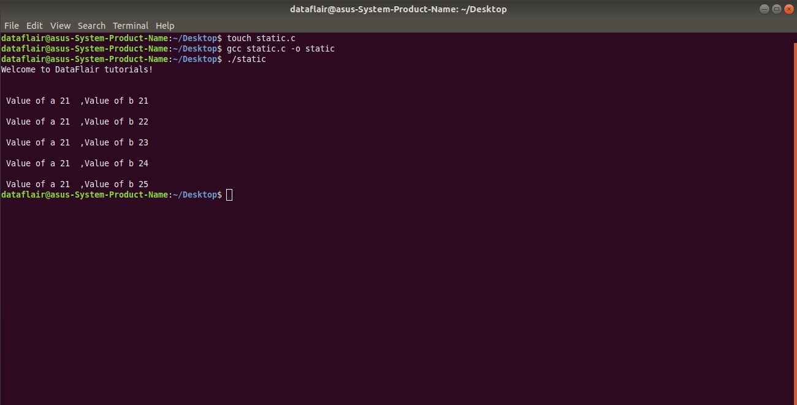Open the View menu
This screenshot has height=405, width=797.
tap(60, 25)
